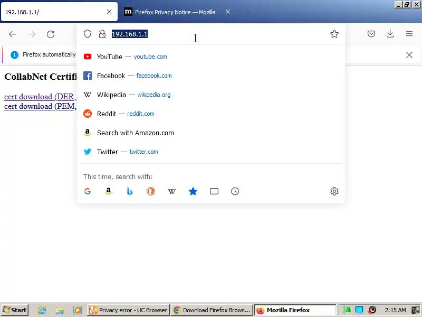Dismiss the Firefox automatically notification bar
Viewport: 422px width, 317px height.
[409, 55]
